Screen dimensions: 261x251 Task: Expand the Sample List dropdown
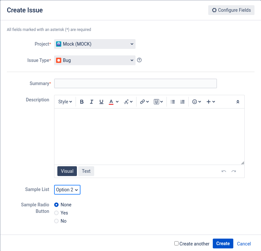67,190
